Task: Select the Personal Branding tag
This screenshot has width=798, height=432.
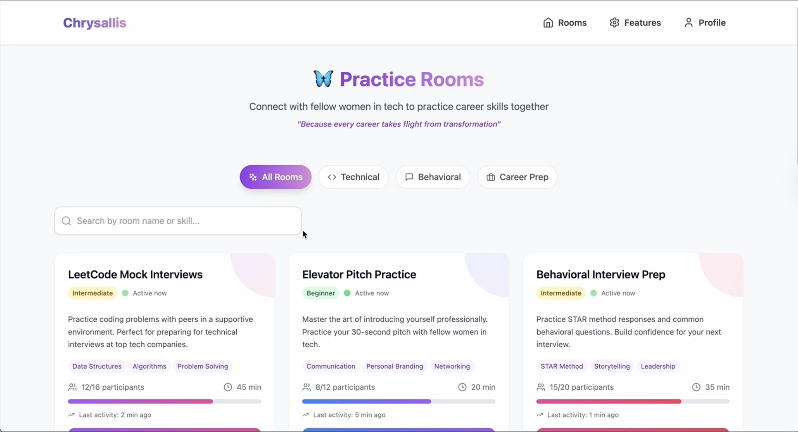Action: coord(395,366)
